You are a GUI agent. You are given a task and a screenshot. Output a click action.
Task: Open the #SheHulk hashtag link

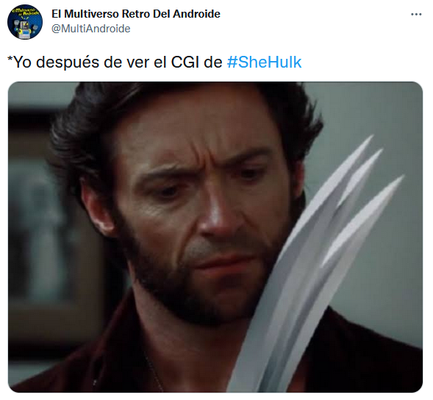264,63
